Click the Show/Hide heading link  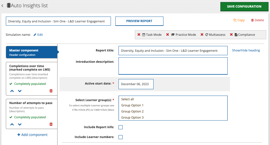tap(246, 50)
